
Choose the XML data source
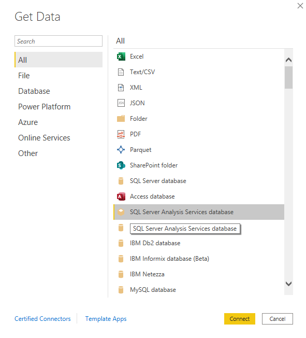click(136, 88)
